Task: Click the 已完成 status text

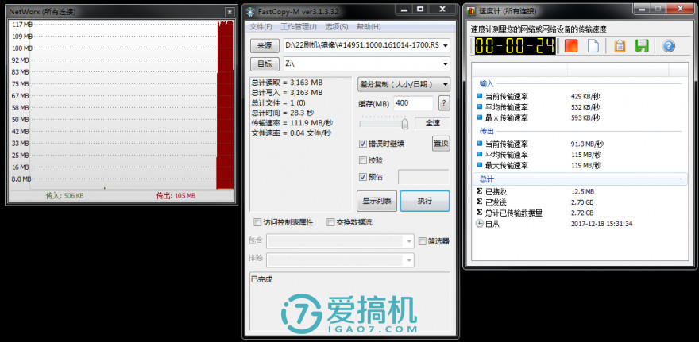Action: coord(261,279)
